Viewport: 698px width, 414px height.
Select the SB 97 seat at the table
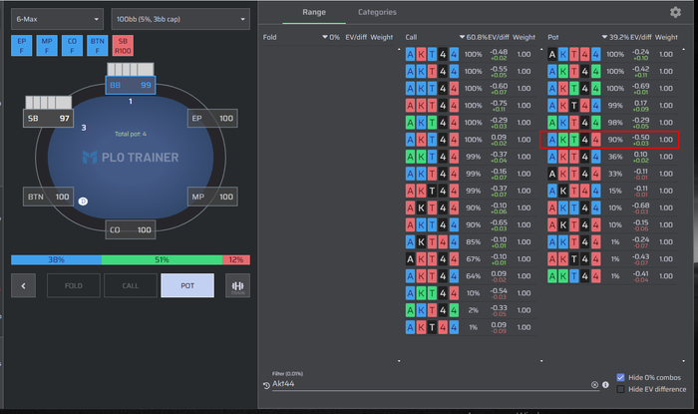[48, 119]
